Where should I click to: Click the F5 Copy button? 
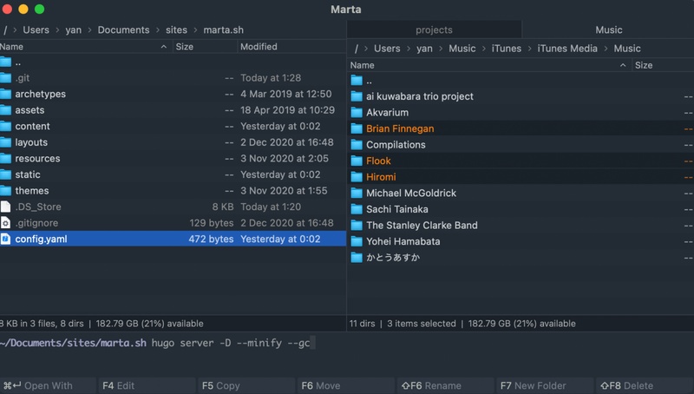(246, 385)
